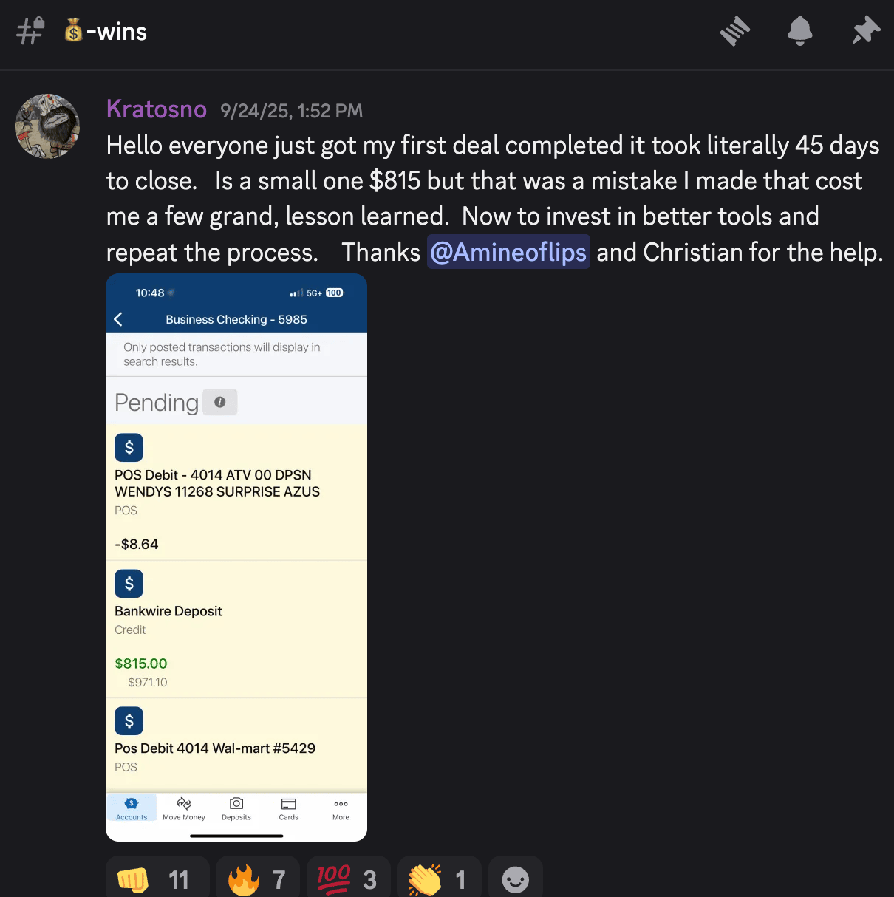The image size is (894, 897).
Task: Click the notification bell icon
Action: 799,31
